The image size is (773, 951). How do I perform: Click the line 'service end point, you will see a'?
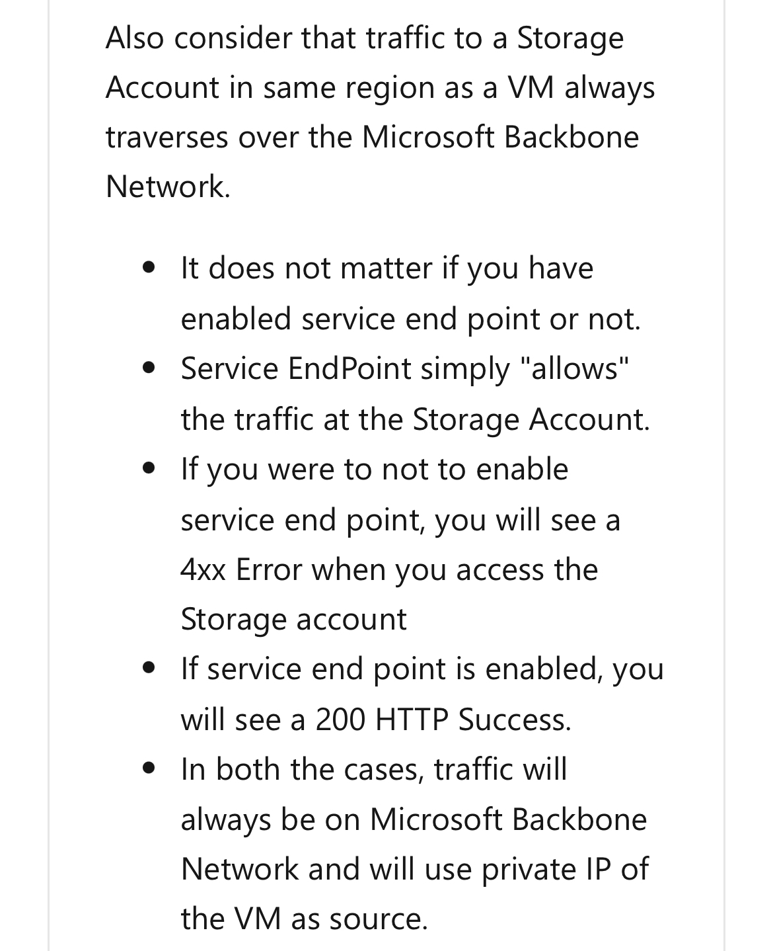(400, 520)
